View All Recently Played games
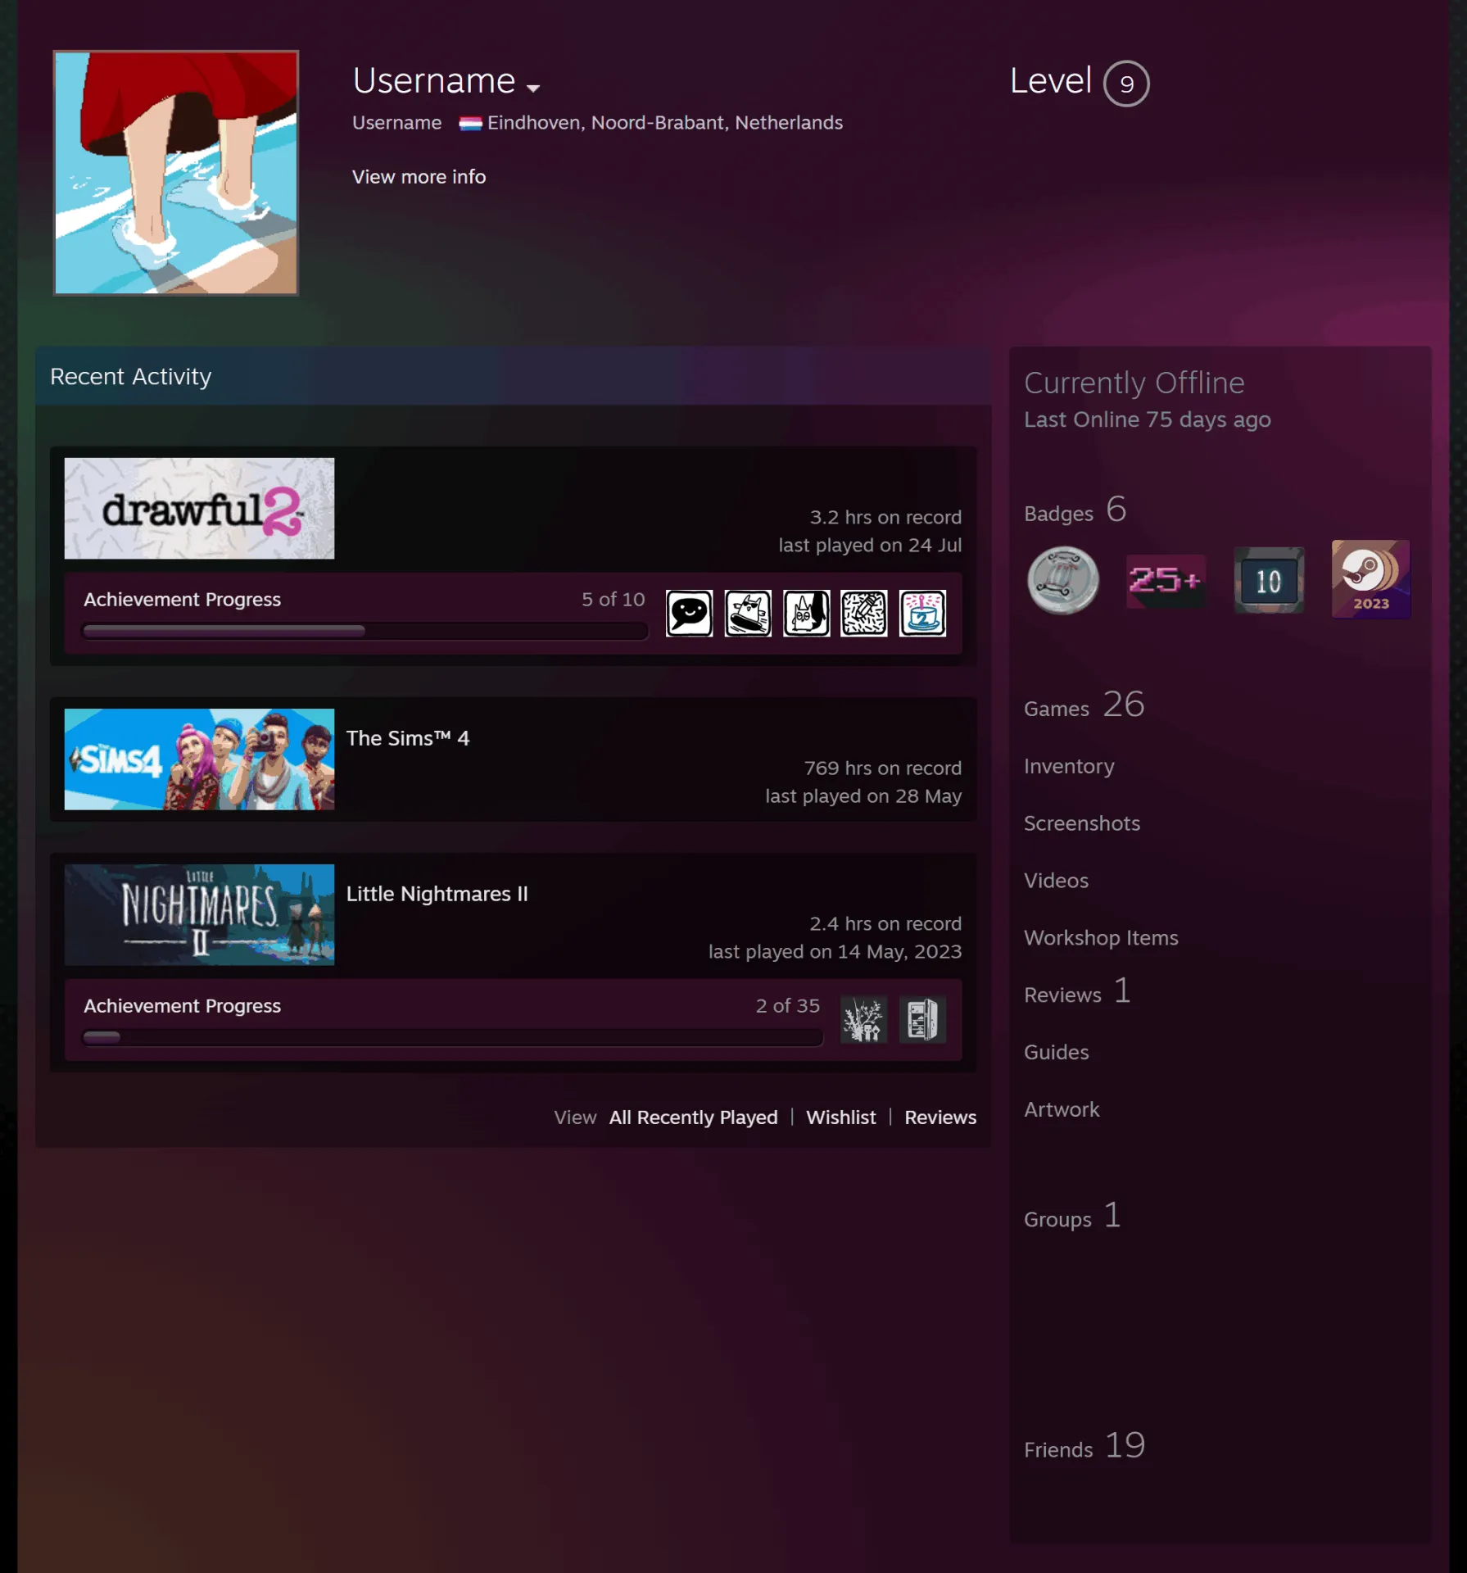 693,1117
